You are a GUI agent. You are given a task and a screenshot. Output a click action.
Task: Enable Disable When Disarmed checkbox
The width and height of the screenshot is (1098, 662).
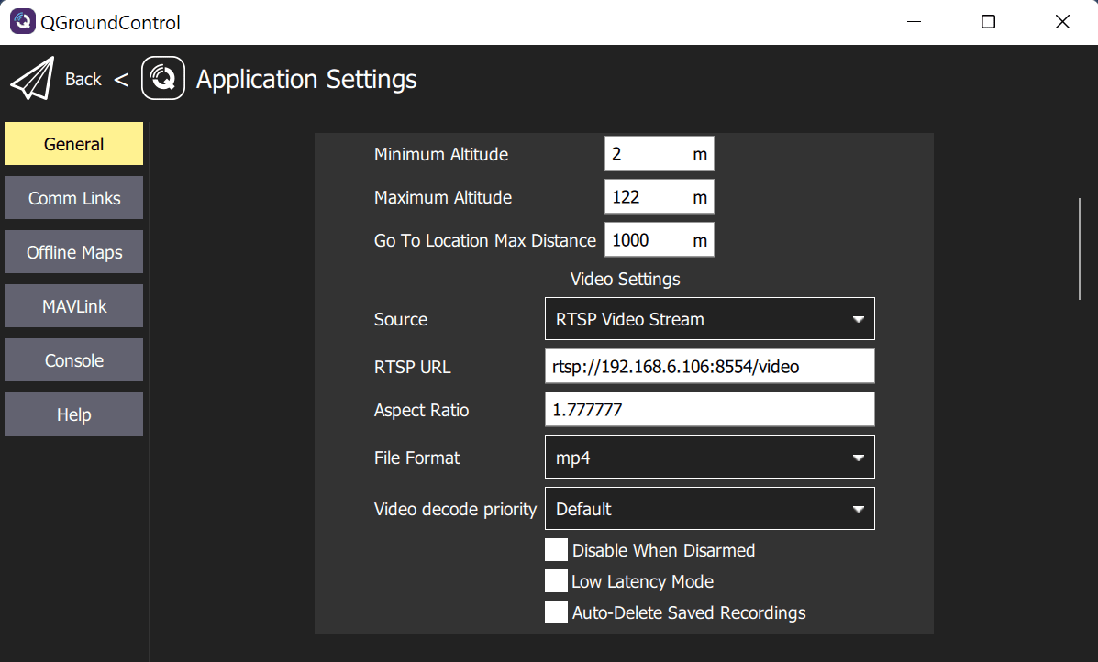(556, 550)
